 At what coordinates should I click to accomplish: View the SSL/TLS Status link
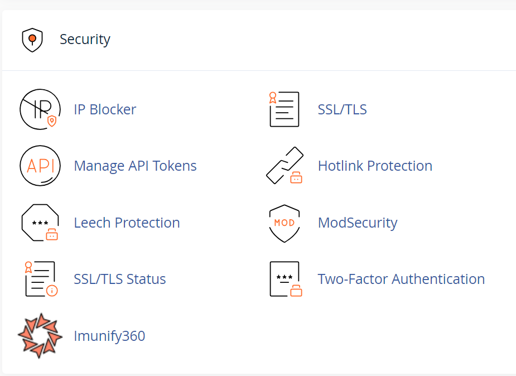[x=120, y=279]
